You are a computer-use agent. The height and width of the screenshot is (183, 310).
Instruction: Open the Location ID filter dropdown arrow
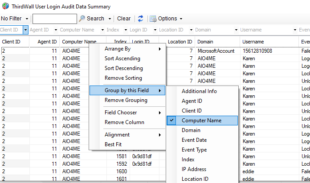point(191,30)
